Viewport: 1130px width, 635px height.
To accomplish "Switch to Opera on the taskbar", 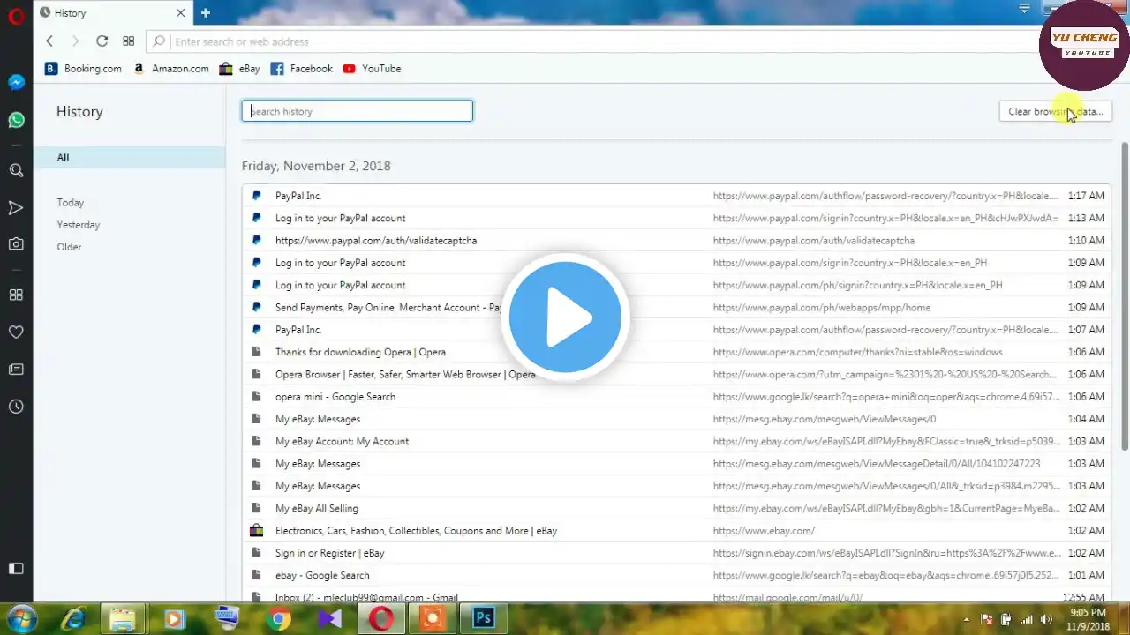I will [x=381, y=618].
